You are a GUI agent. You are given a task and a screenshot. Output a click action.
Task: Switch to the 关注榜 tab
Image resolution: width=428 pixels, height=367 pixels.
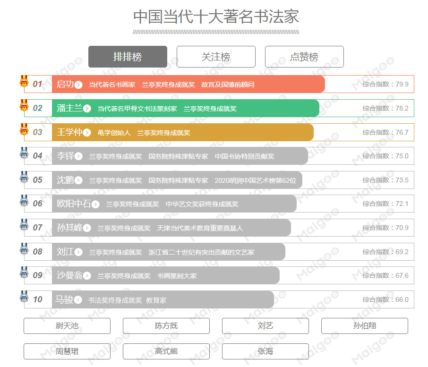[x=216, y=57]
